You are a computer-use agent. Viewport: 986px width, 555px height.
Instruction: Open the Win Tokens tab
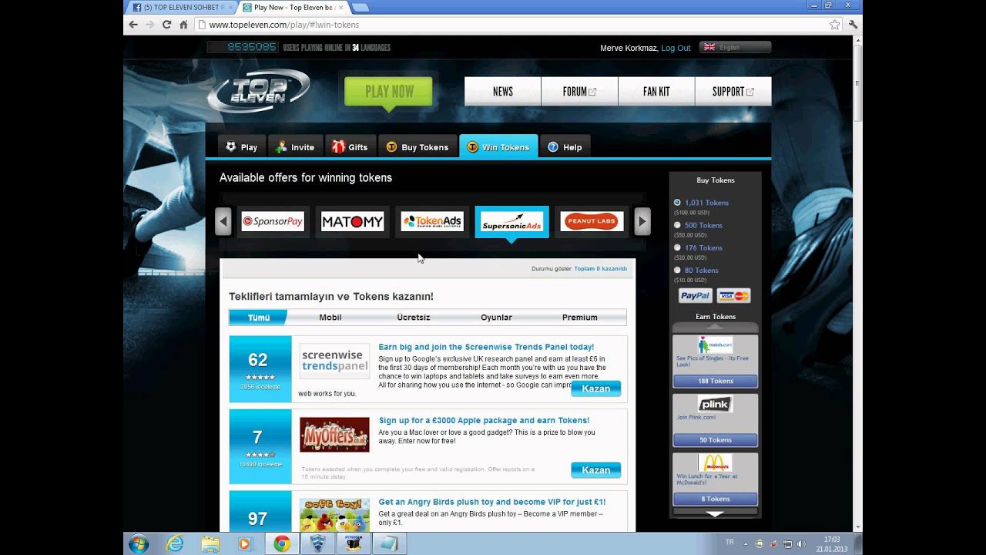click(x=498, y=147)
